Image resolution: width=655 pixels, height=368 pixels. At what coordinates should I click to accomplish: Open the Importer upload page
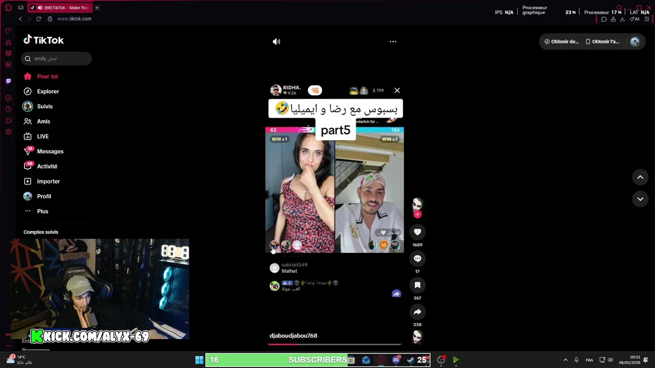pos(42,181)
